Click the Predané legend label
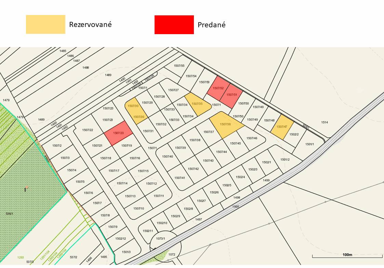 point(211,25)
